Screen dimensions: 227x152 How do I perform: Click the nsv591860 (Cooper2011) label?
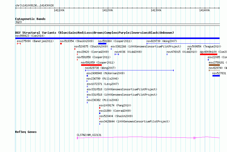pos(115,41)
